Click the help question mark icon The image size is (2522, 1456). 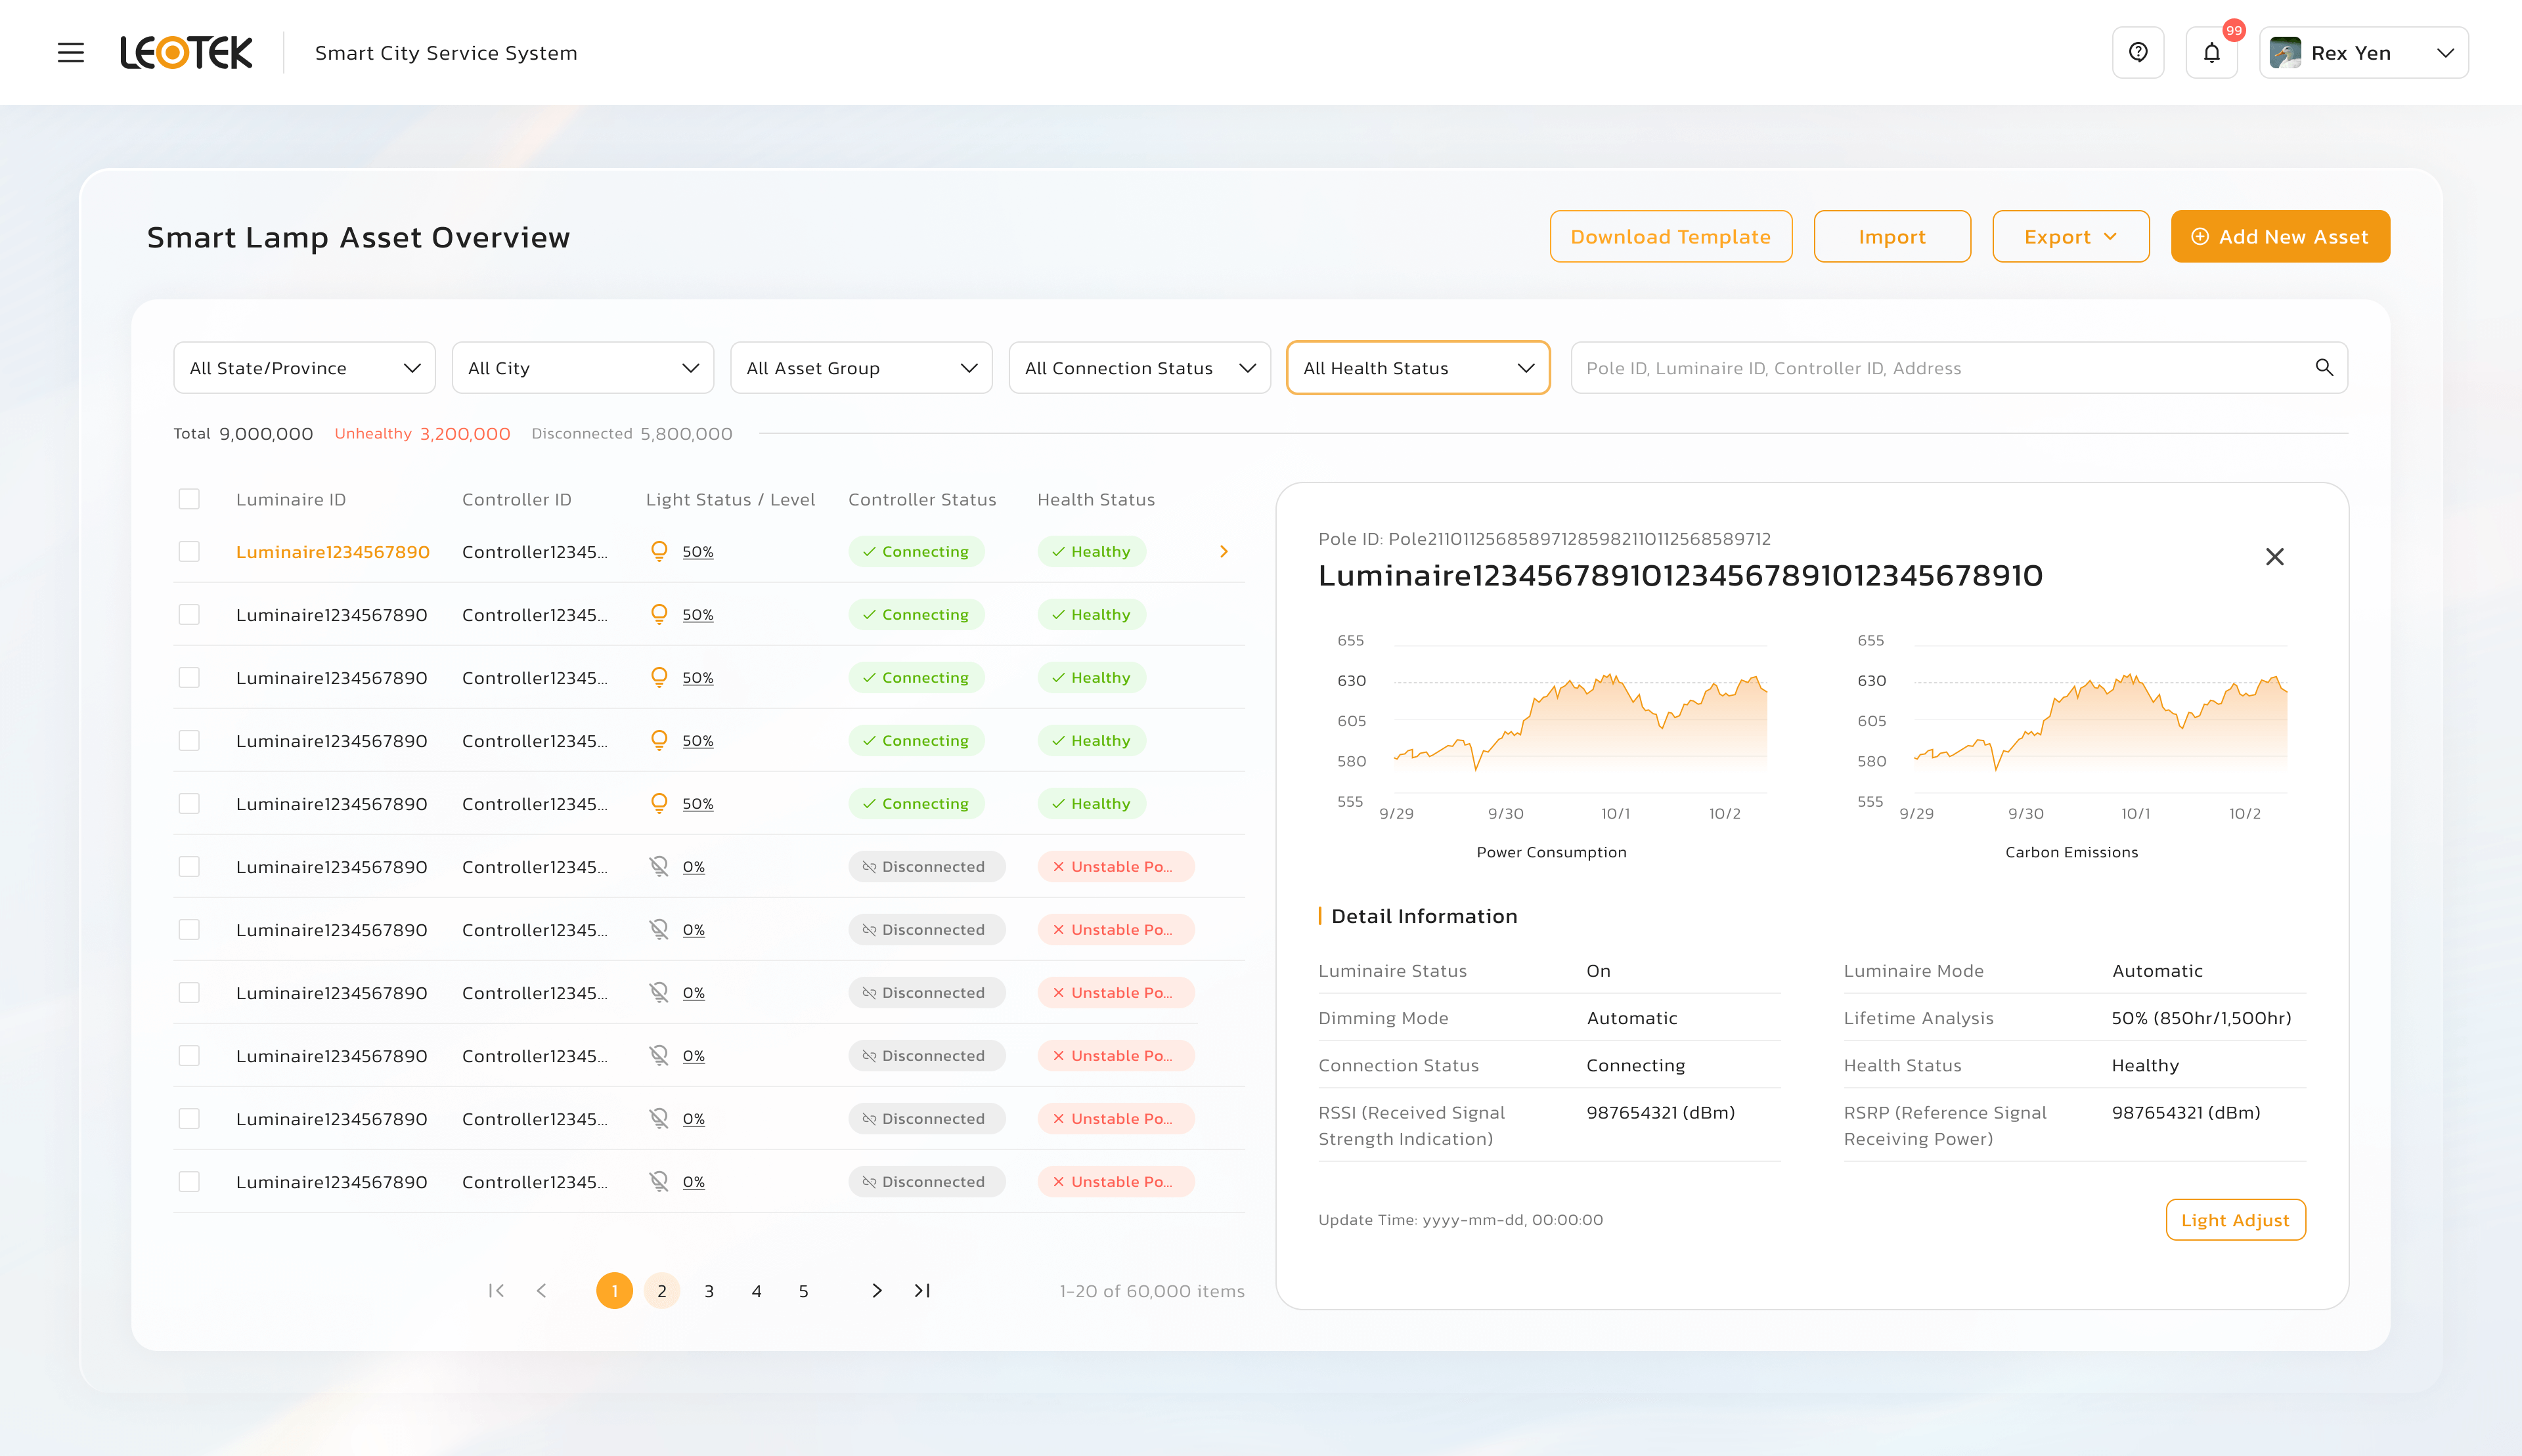[2138, 53]
